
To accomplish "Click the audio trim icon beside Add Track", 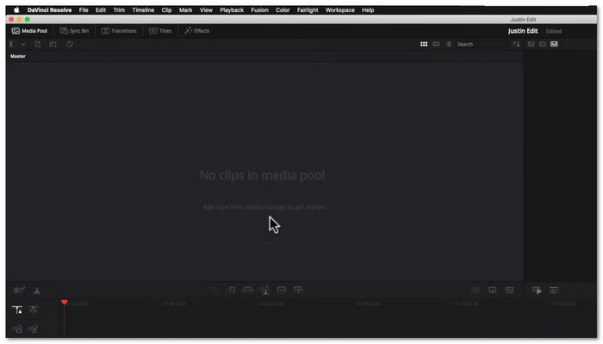I will 34,329.
